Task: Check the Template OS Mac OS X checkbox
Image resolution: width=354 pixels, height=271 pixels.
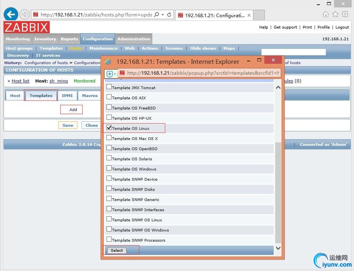Action: 109,138
